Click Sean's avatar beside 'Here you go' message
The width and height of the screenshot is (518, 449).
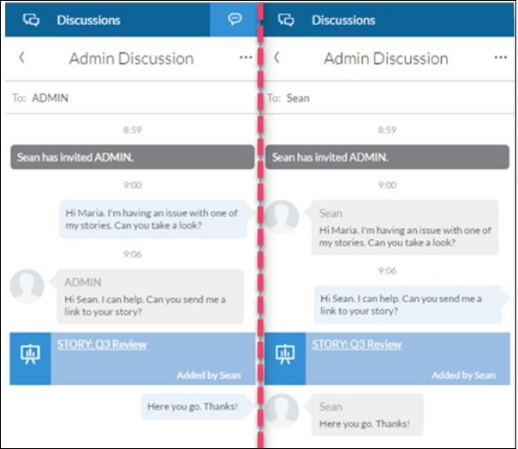pyautogui.click(x=281, y=411)
